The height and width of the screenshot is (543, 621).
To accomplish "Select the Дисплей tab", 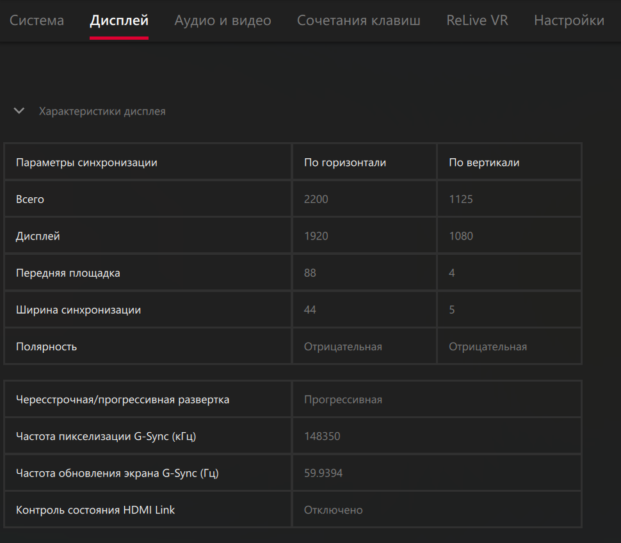I will pyautogui.click(x=119, y=20).
